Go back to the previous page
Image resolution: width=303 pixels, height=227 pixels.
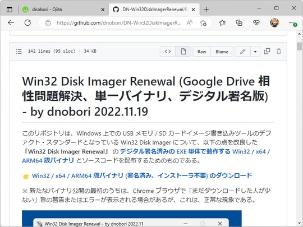pyautogui.click(x=11, y=23)
